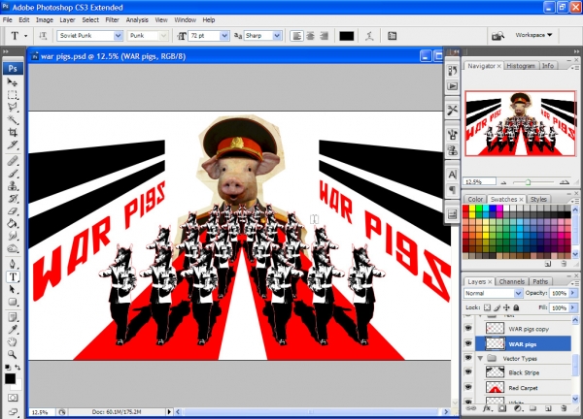The height and width of the screenshot is (419, 583).
Task: Select the Pen tool
Action: 13,264
